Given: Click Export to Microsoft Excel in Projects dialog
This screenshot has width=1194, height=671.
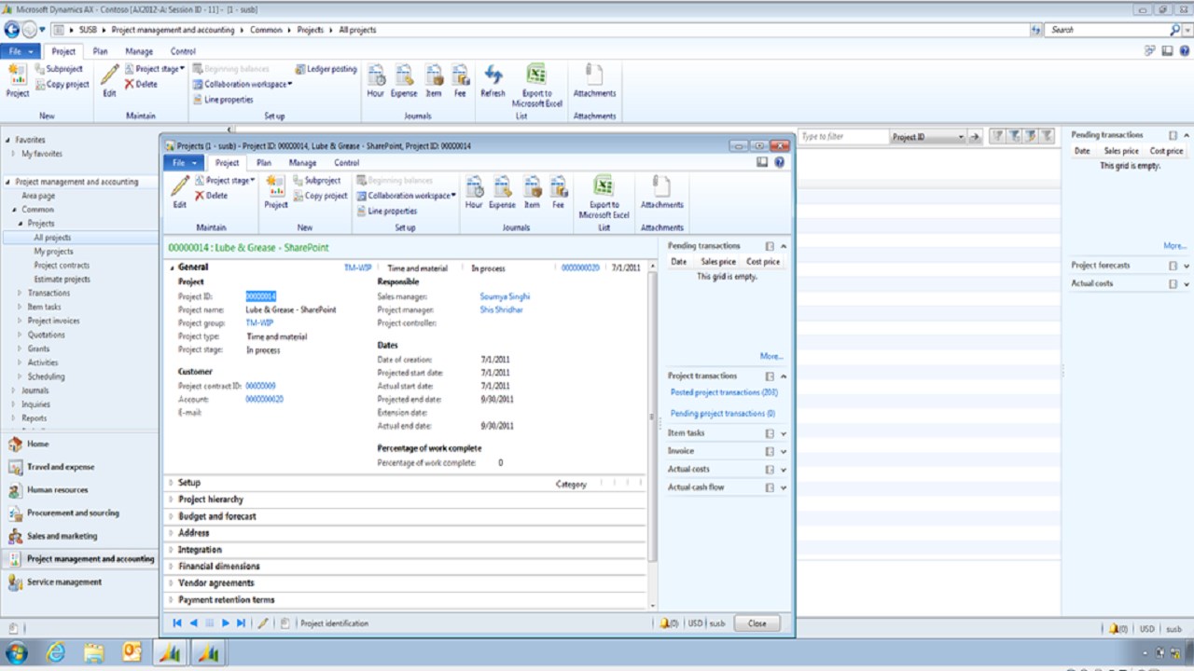Looking at the screenshot, I should point(604,197).
